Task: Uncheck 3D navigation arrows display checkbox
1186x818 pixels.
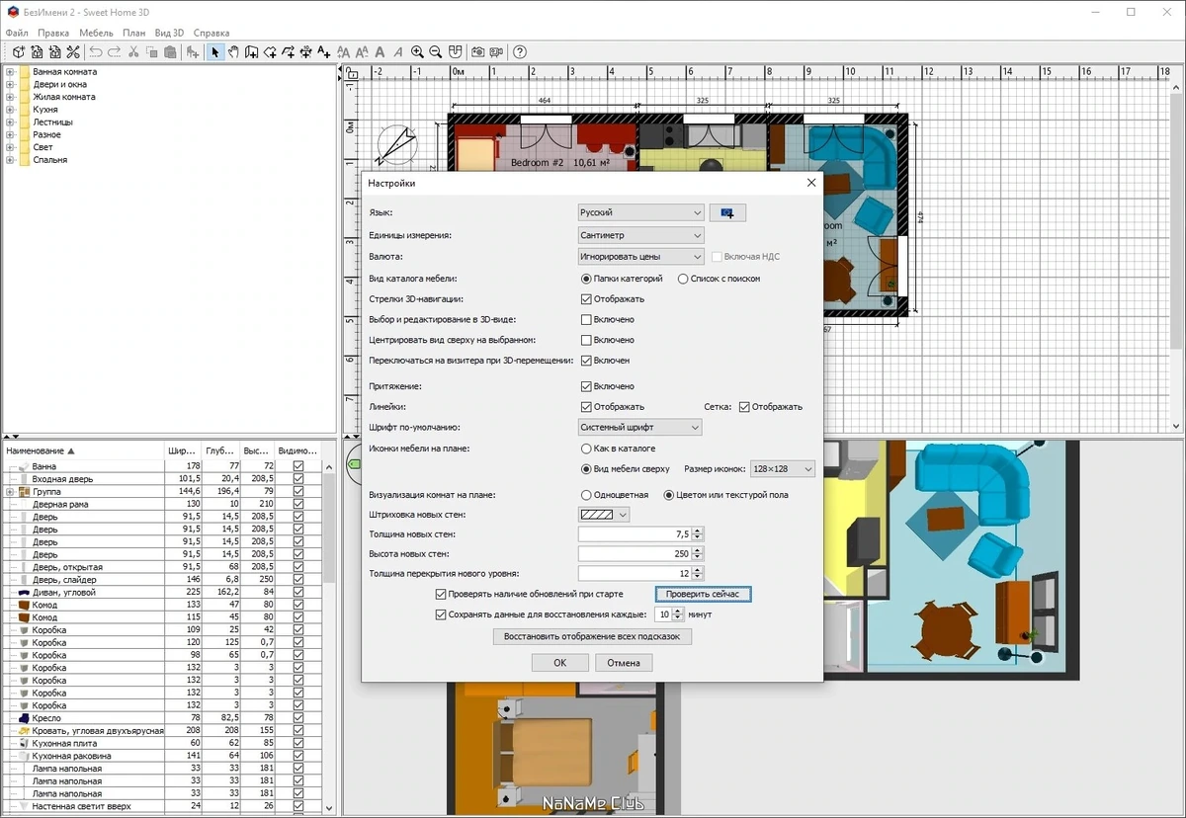Action: tap(586, 298)
